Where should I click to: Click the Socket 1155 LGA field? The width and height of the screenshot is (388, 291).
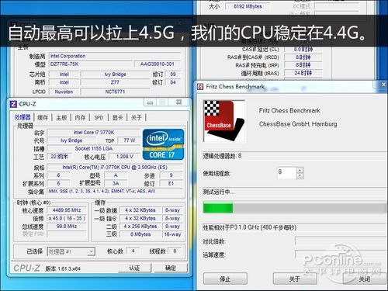(x=94, y=148)
